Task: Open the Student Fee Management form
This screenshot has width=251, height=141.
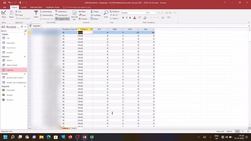Action: click(x=16, y=83)
